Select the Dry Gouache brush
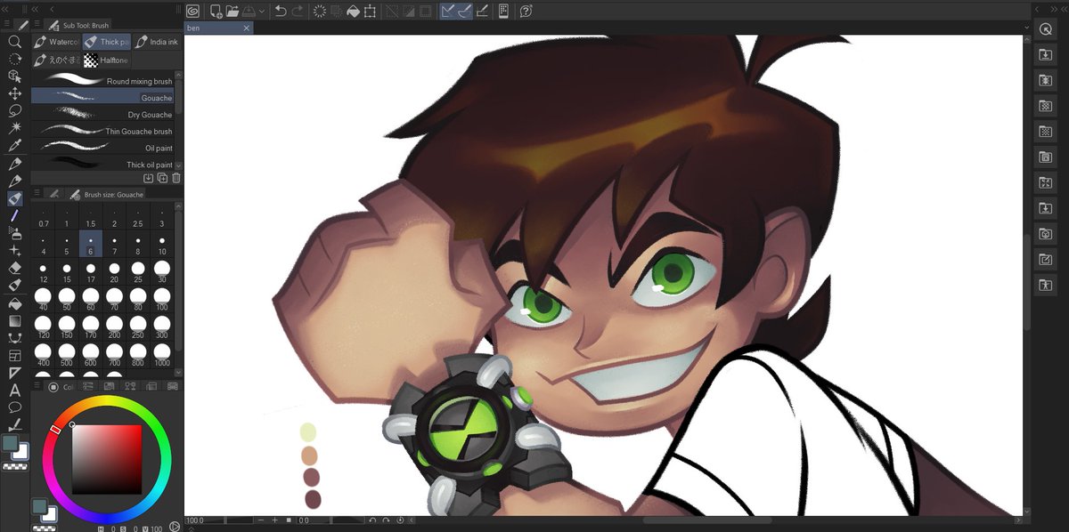The width and height of the screenshot is (1069, 532). (103, 115)
